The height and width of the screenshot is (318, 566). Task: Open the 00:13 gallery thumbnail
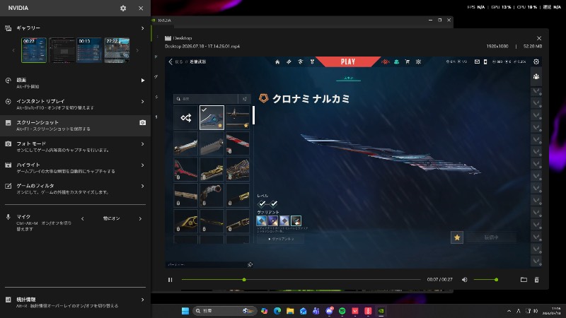pos(89,50)
